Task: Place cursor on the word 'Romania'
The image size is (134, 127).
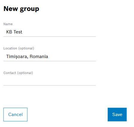Action: tap(39, 57)
